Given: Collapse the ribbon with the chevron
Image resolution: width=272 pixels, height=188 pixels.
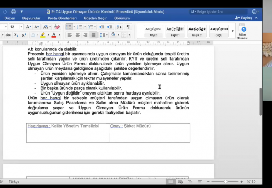Looking at the screenshot, I should pos(256,18).
